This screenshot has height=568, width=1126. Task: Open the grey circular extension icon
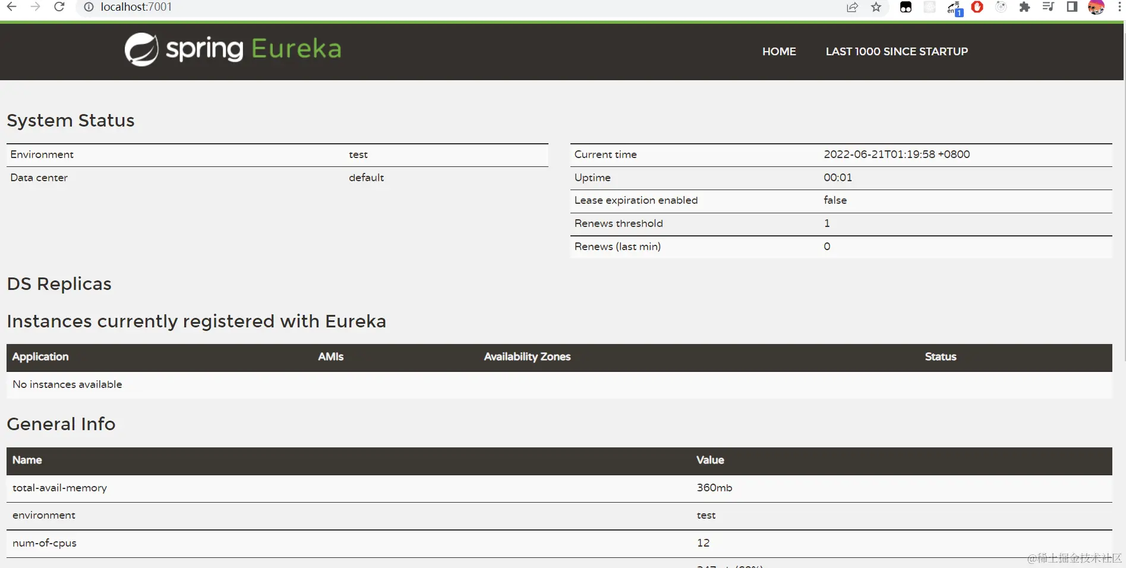click(1001, 7)
